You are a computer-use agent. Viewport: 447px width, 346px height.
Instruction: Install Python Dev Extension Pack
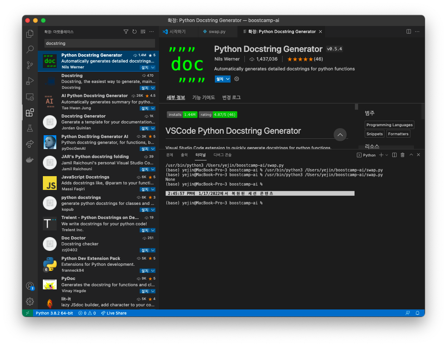(x=145, y=271)
